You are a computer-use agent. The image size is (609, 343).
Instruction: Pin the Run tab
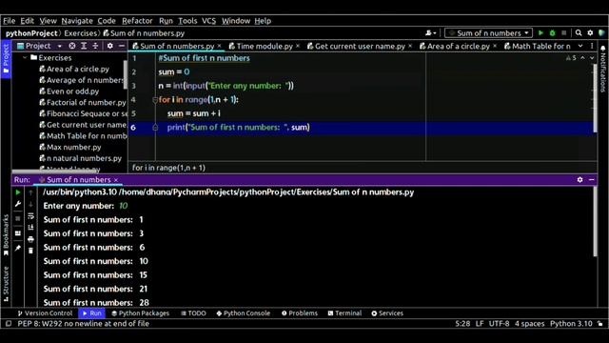coord(18,248)
